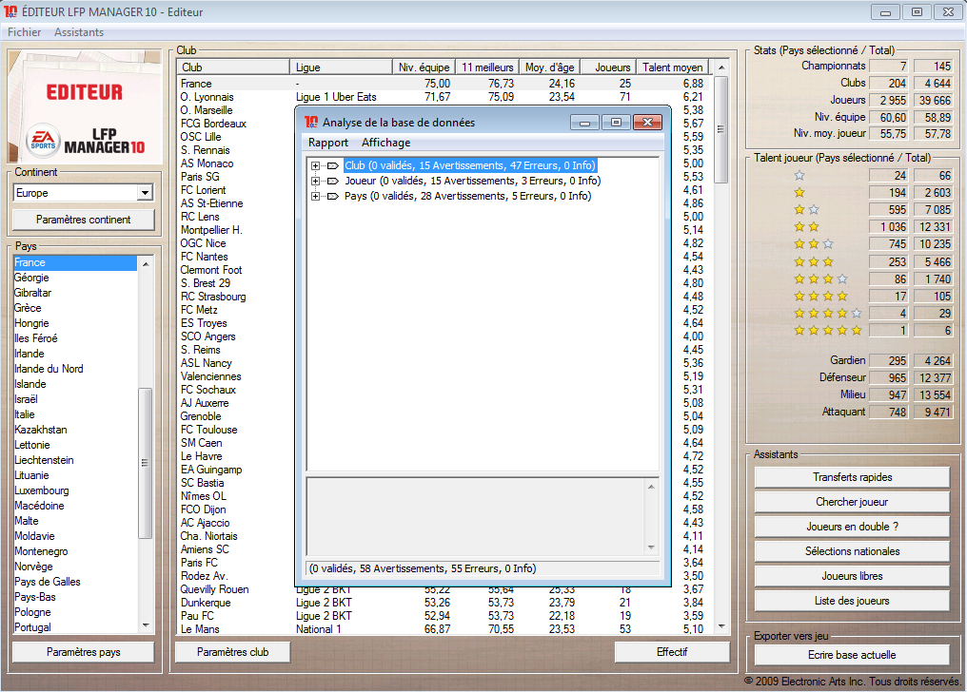Click the France country entry
Image resolution: width=967 pixels, height=692 pixels.
coord(74,263)
